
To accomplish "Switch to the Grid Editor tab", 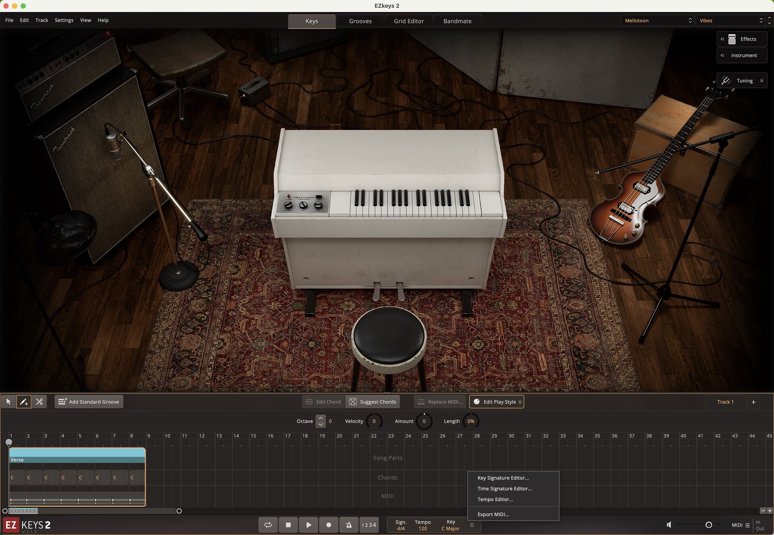I will coord(409,21).
